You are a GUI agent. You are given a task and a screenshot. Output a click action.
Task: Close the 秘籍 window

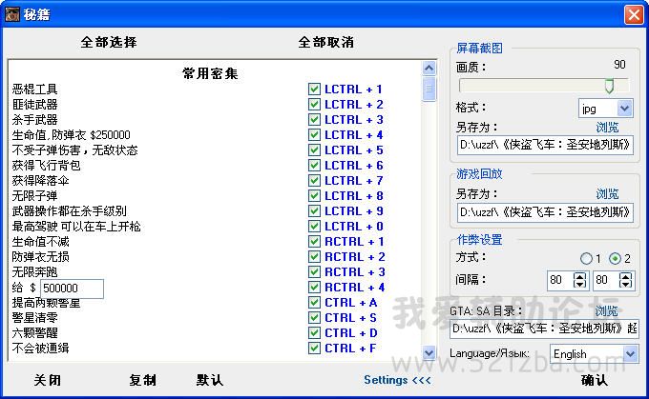coord(634,15)
